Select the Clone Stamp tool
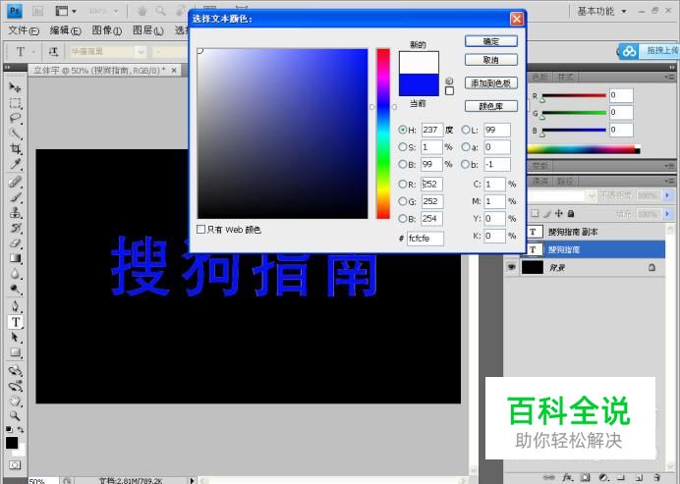The image size is (680, 484). pos(15,213)
